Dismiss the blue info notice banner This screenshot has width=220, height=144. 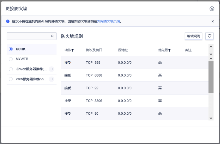tap(213, 21)
